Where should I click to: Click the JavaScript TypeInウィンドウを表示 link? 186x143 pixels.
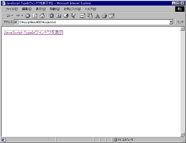click(x=33, y=32)
